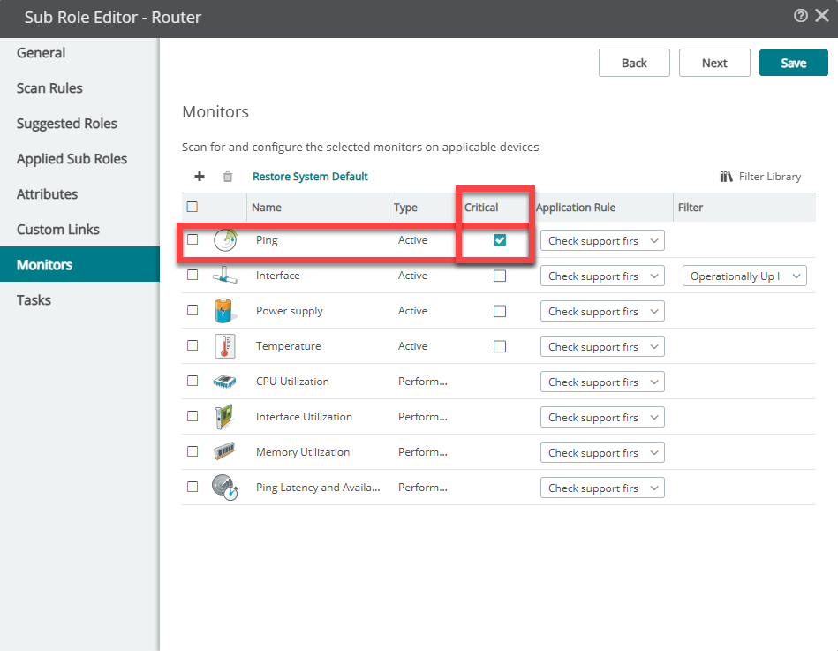This screenshot has width=838, height=651.
Task: Tick the select-all checkbox in header
Action: (x=193, y=207)
